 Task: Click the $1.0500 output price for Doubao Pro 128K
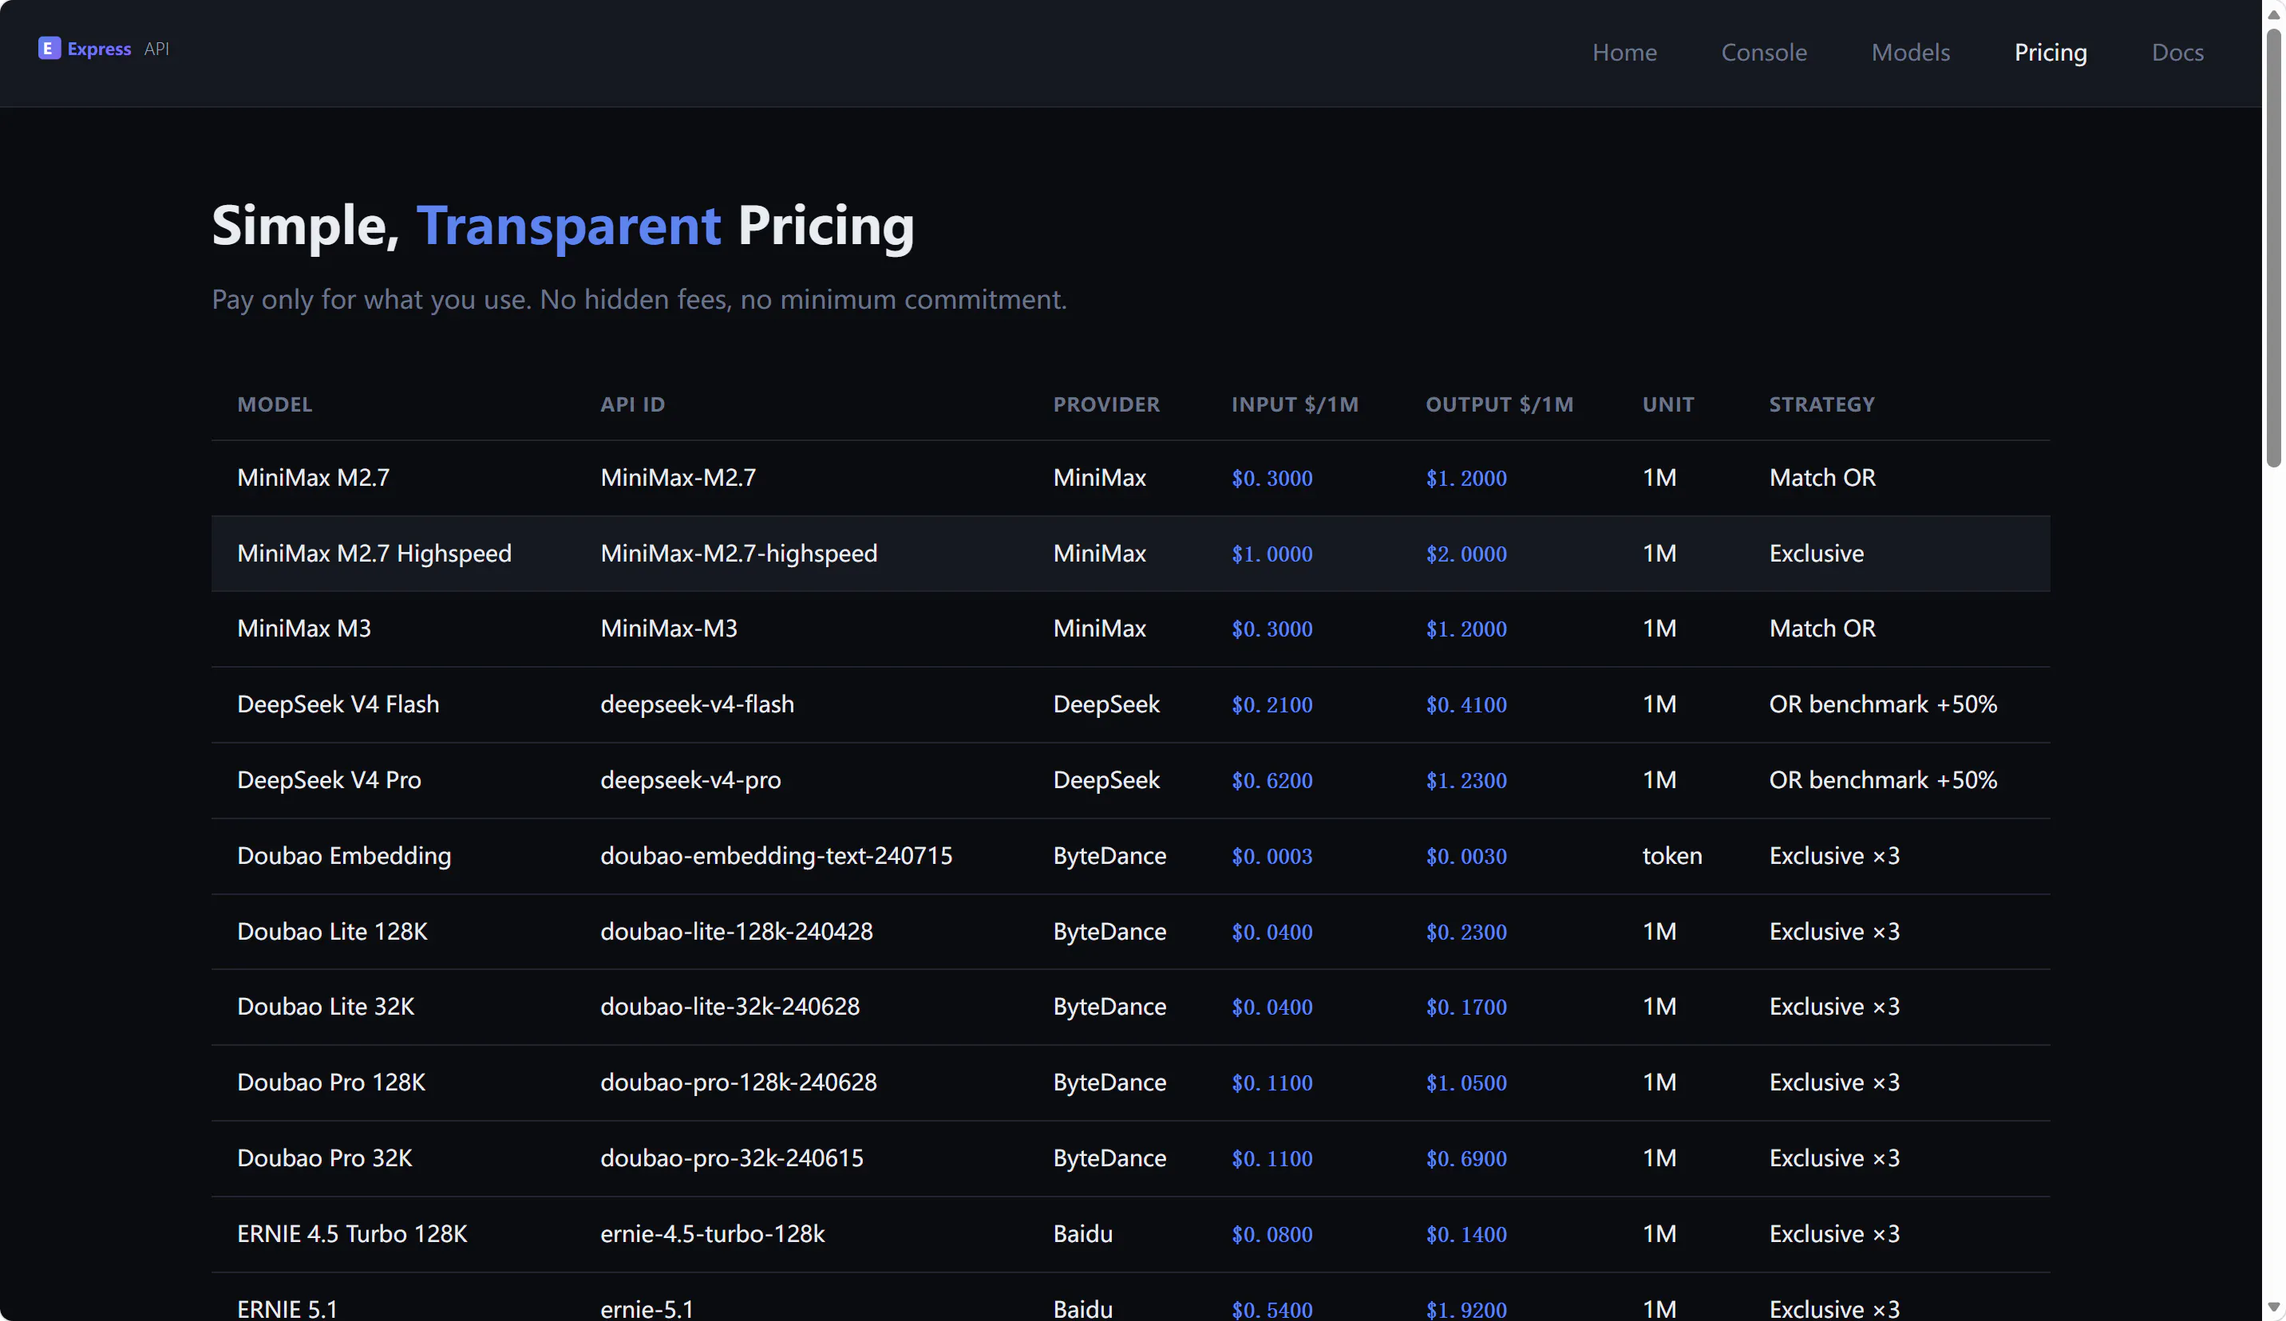1466,1083
